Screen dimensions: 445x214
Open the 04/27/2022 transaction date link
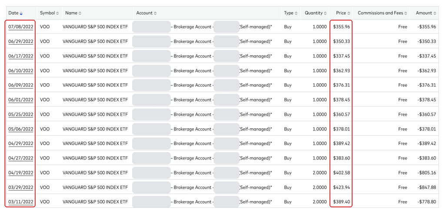21,158
